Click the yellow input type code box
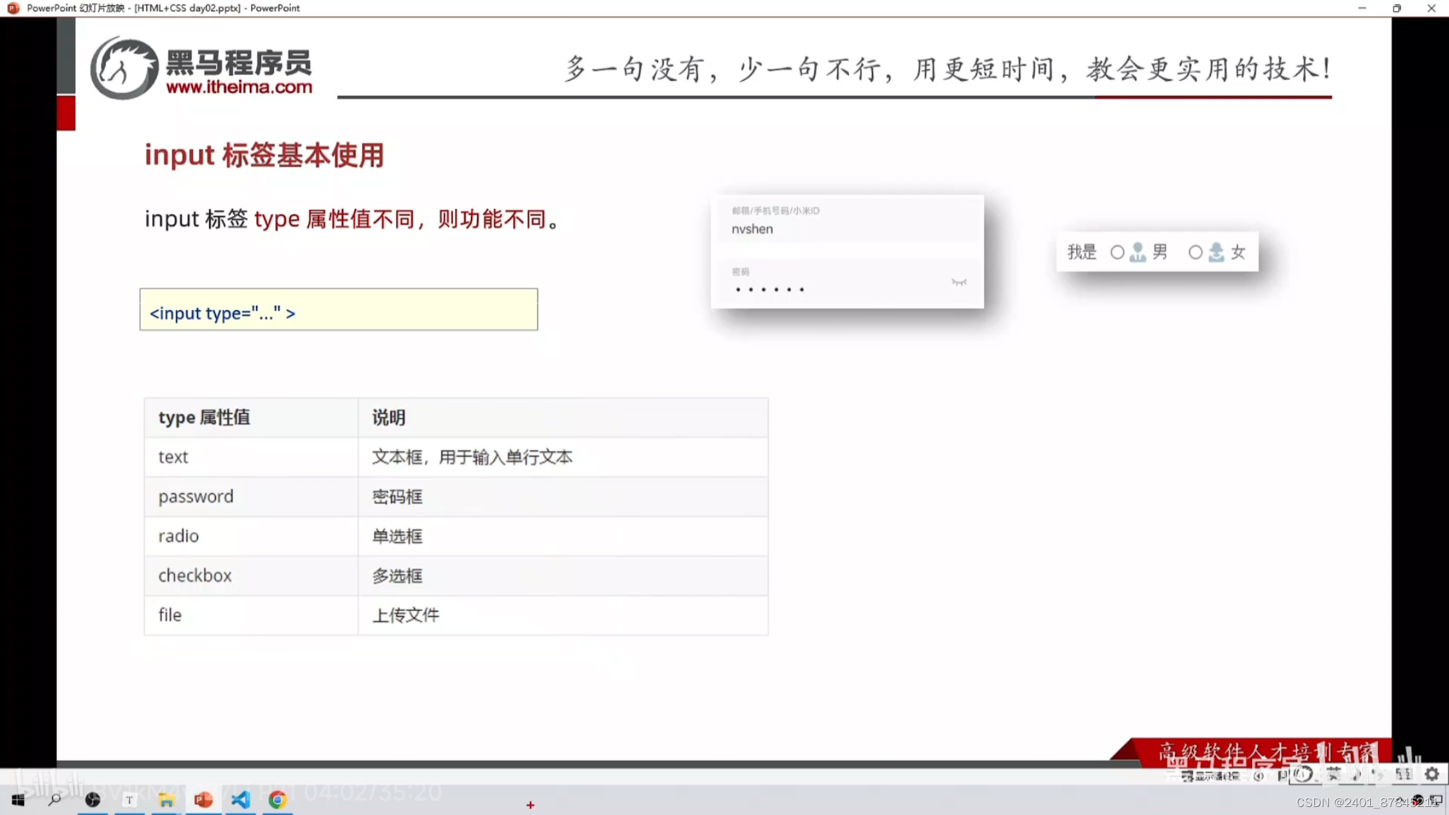 [338, 309]
